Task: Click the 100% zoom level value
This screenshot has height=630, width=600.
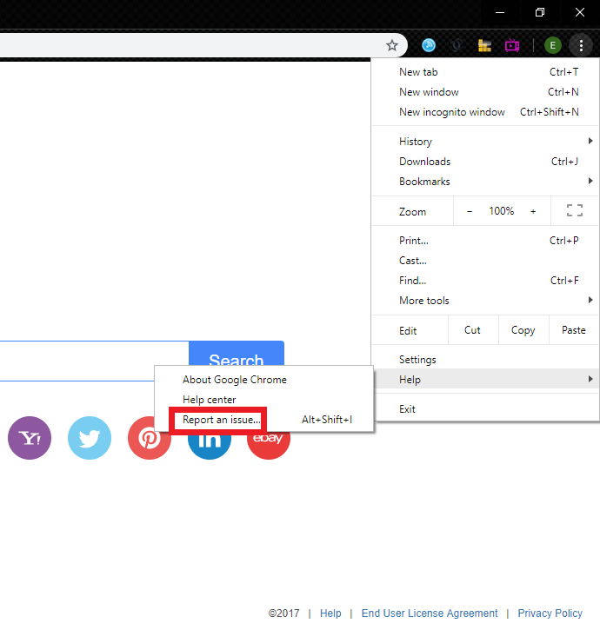Action: coord(502,211)
